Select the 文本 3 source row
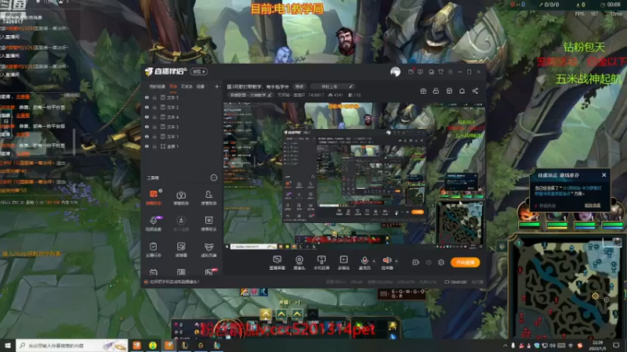Viewport: 627px width, 352px height. 182,127
